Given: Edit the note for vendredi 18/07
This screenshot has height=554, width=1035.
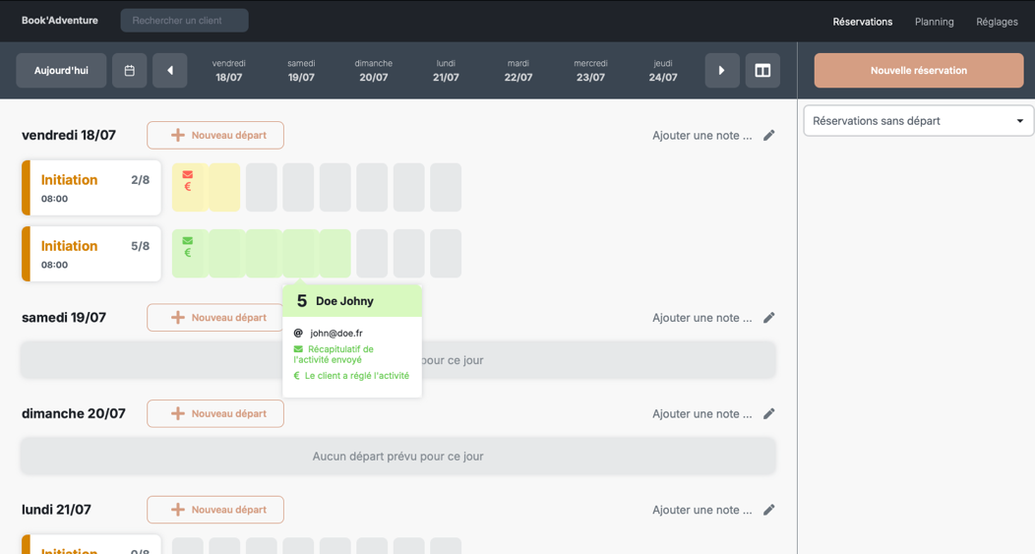Looking at the screenshot, I should pyautogui.click(x=769, y=136).
